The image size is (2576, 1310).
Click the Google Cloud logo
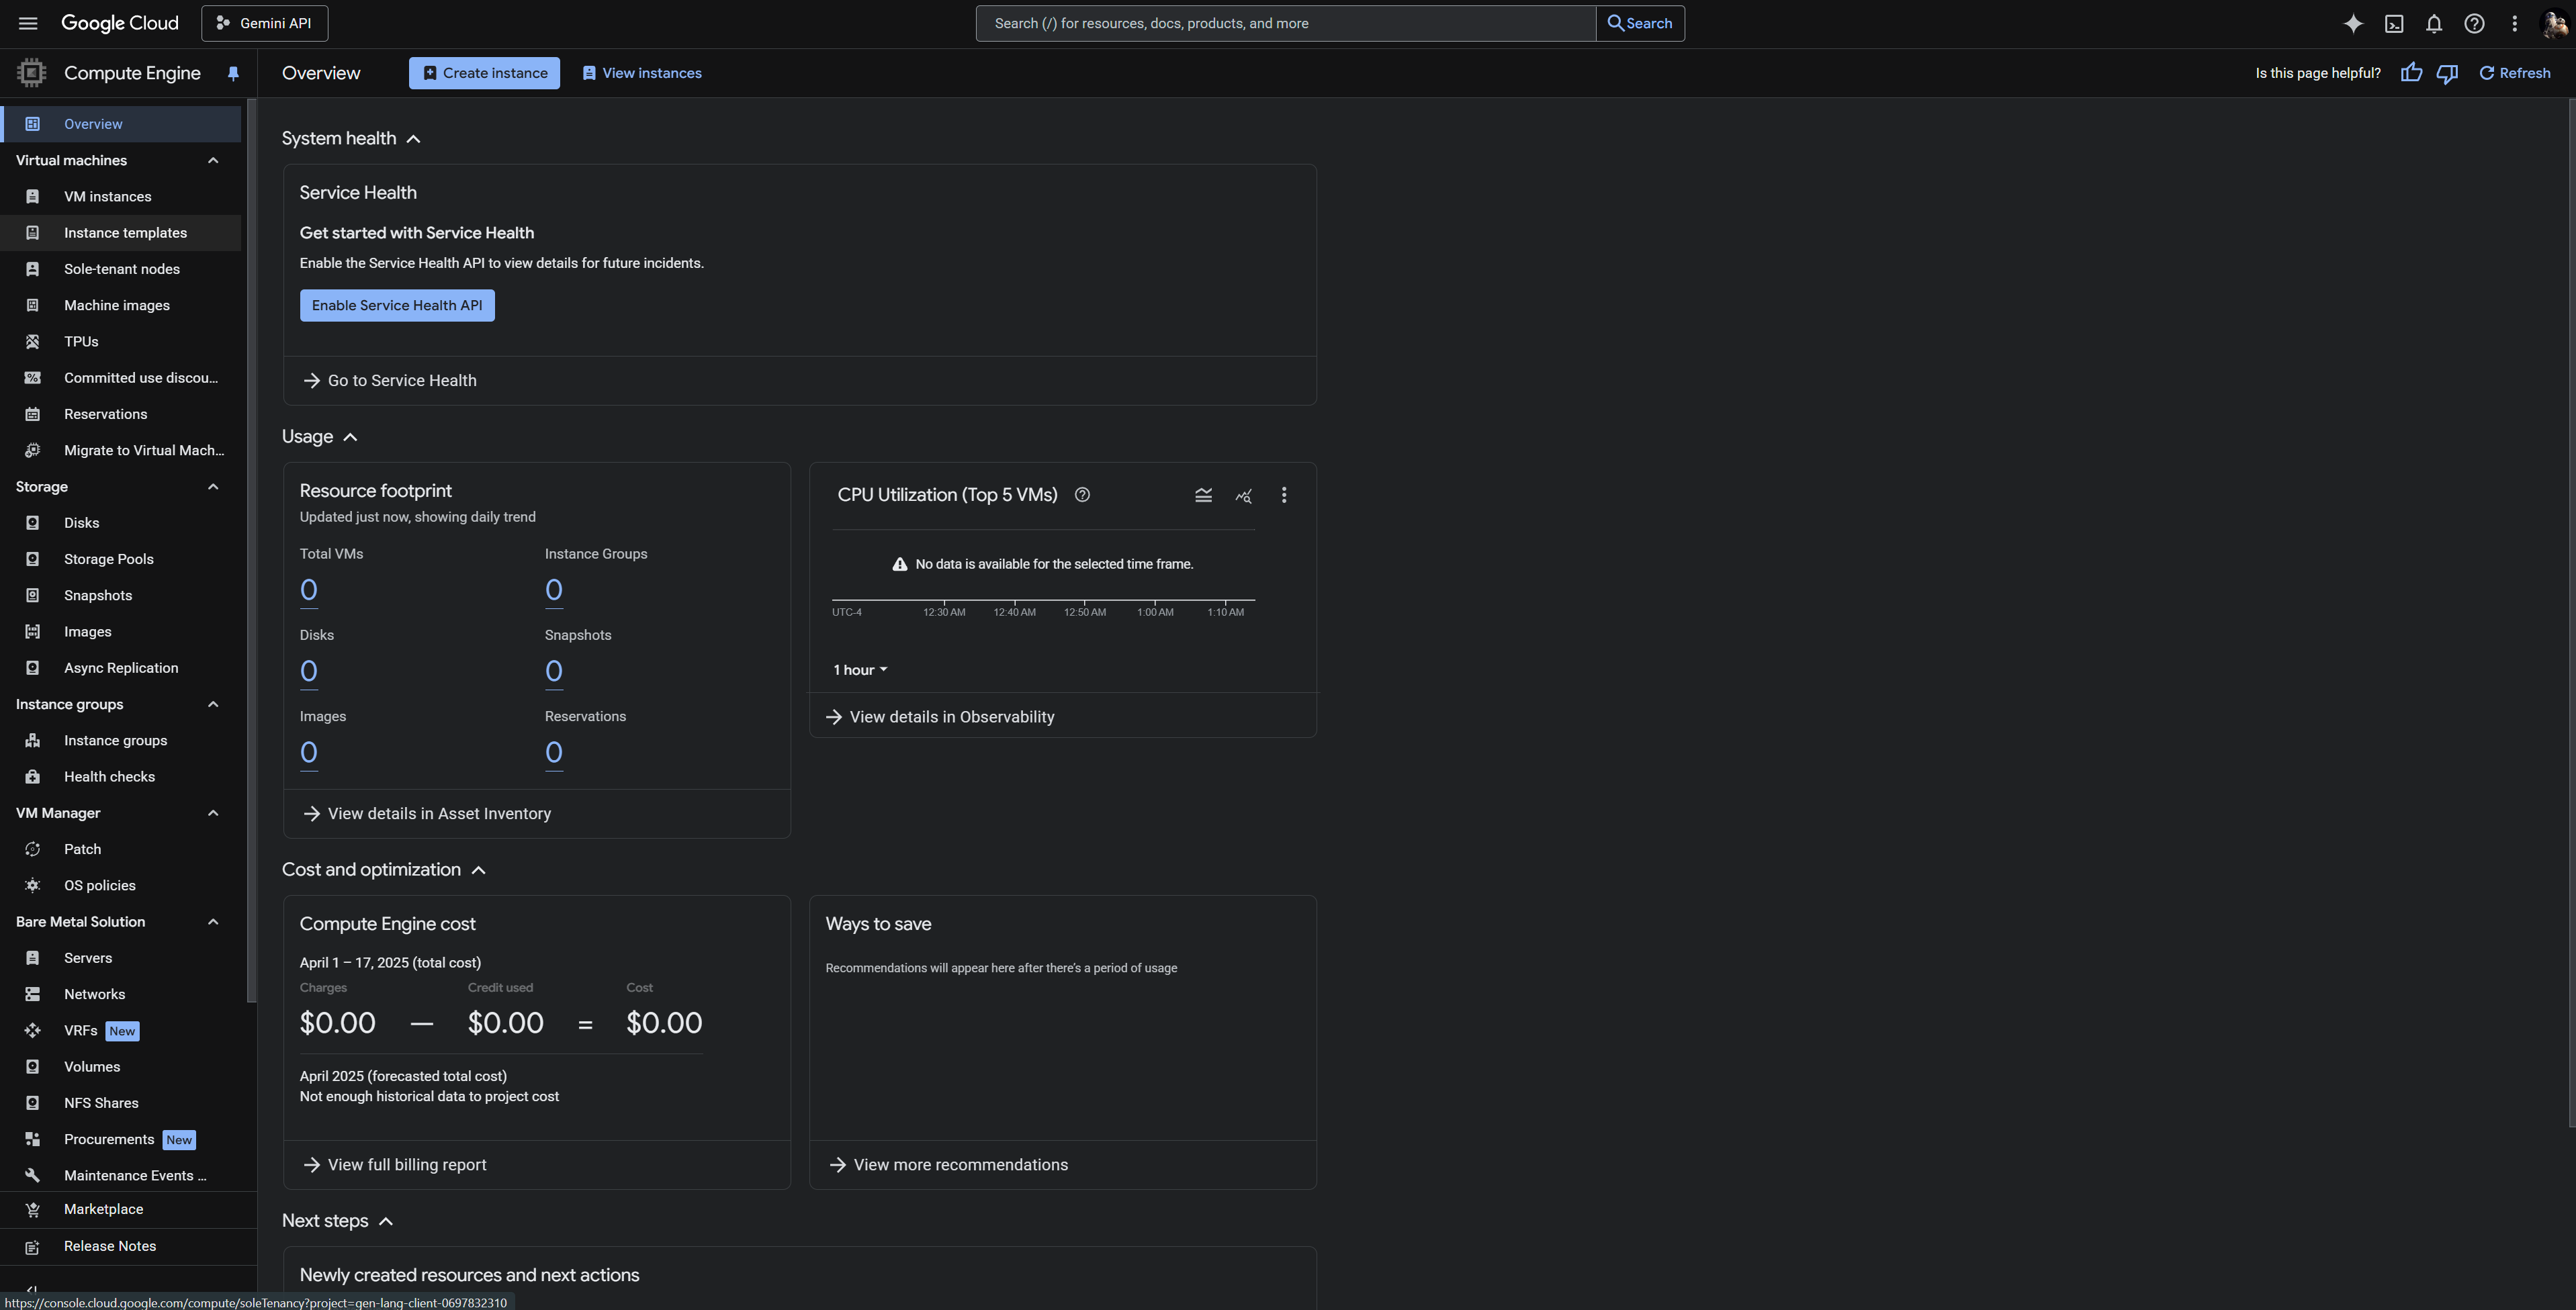click(120, 23)
